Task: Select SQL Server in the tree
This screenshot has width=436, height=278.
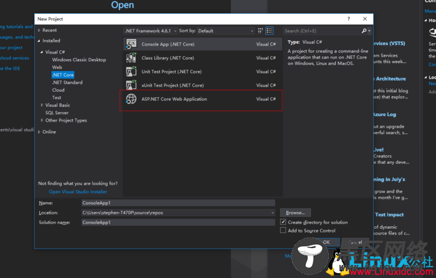Action: pos(57,113)
